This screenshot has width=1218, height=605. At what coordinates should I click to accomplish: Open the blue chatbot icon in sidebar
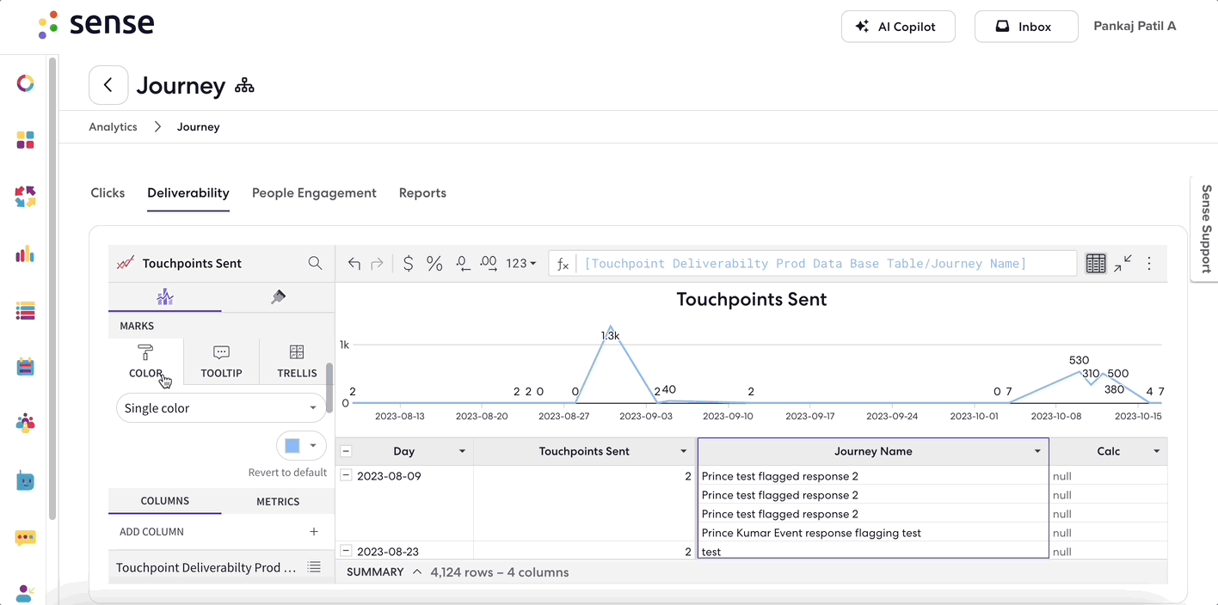(26, 481)
